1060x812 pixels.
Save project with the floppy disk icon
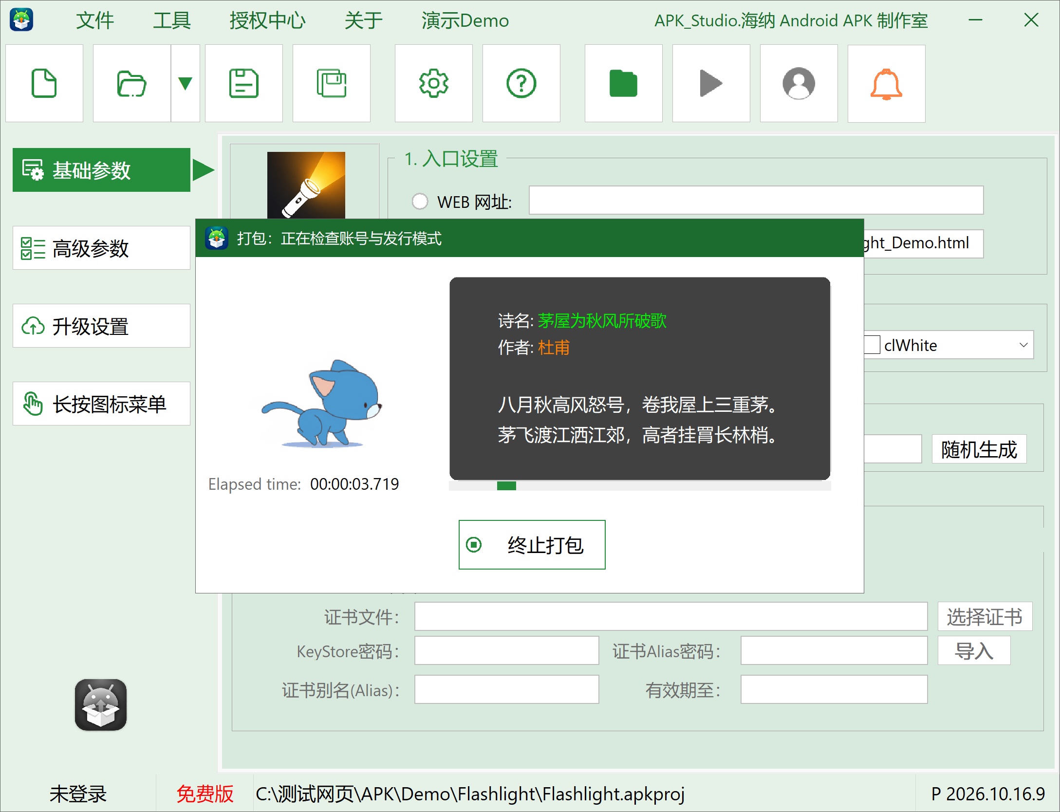(x=244, y=83)
